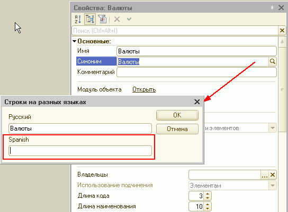Click the Имя input field
The width and height of the screenshot is (288, 212).
pyautogui.click(x=196, y=51)
